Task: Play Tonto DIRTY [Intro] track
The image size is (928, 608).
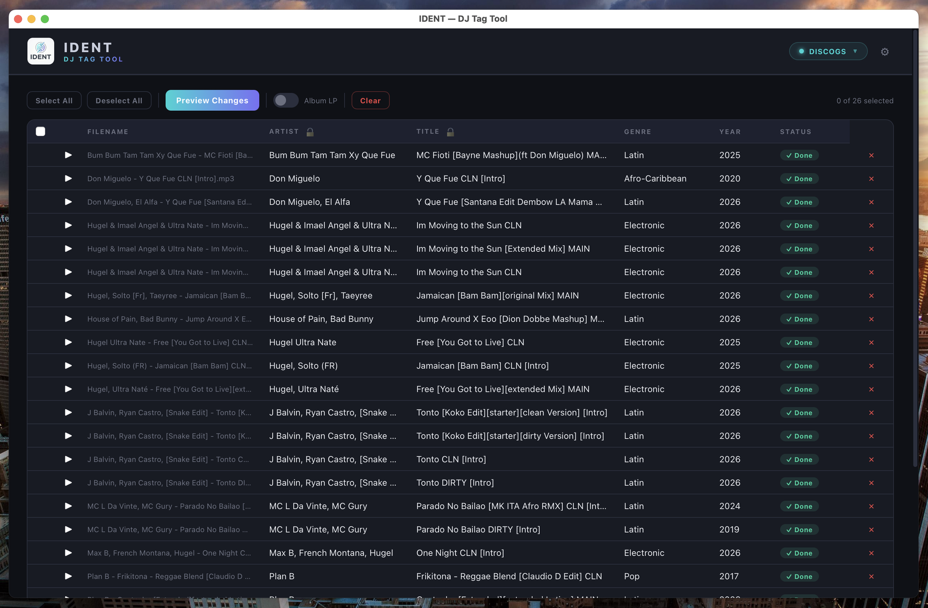Action: [x=68, y=483]
